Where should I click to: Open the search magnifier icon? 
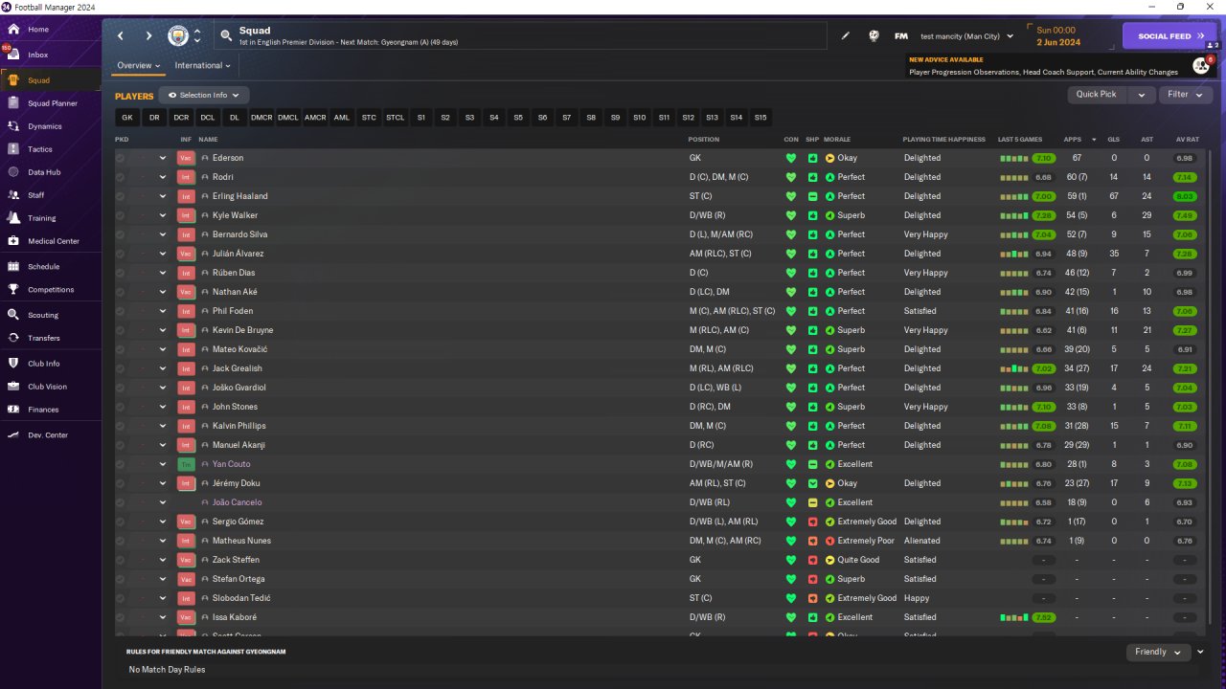226,36
